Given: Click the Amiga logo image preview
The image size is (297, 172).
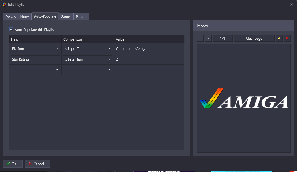Looking at the screenshot, I should (244, 99).
